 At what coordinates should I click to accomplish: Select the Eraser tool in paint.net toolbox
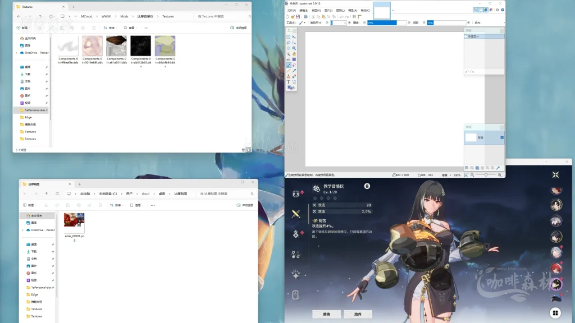pos(294,65)
